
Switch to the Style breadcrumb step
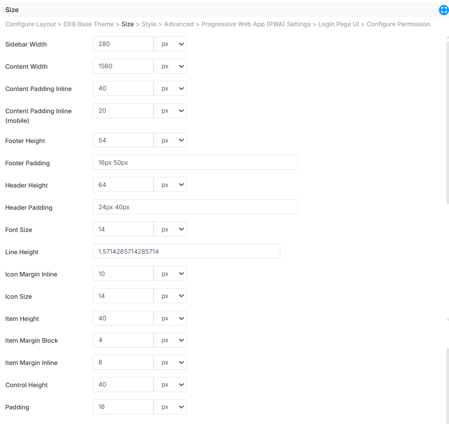point(149,24)
